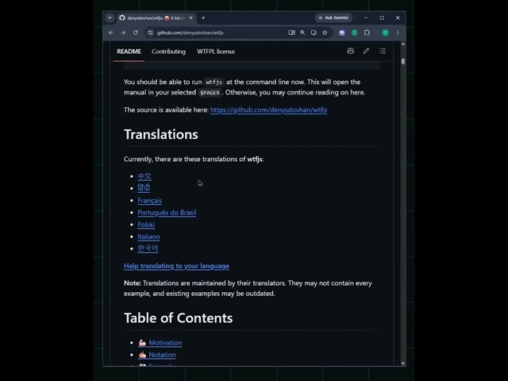Open reading mode icon in address bar
Image resolution: width=508 pixels, height=381 pixels.
coord(291,33)
